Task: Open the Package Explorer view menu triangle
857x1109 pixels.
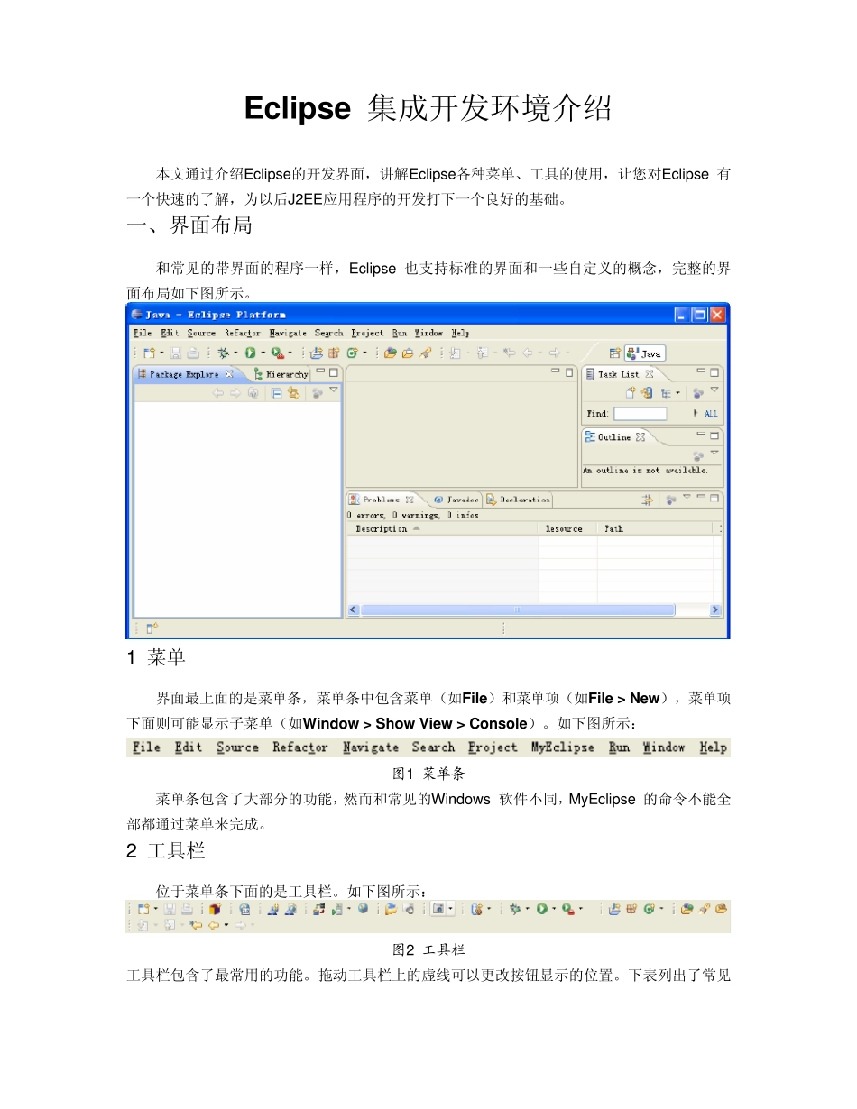Action: coord(334,390)
